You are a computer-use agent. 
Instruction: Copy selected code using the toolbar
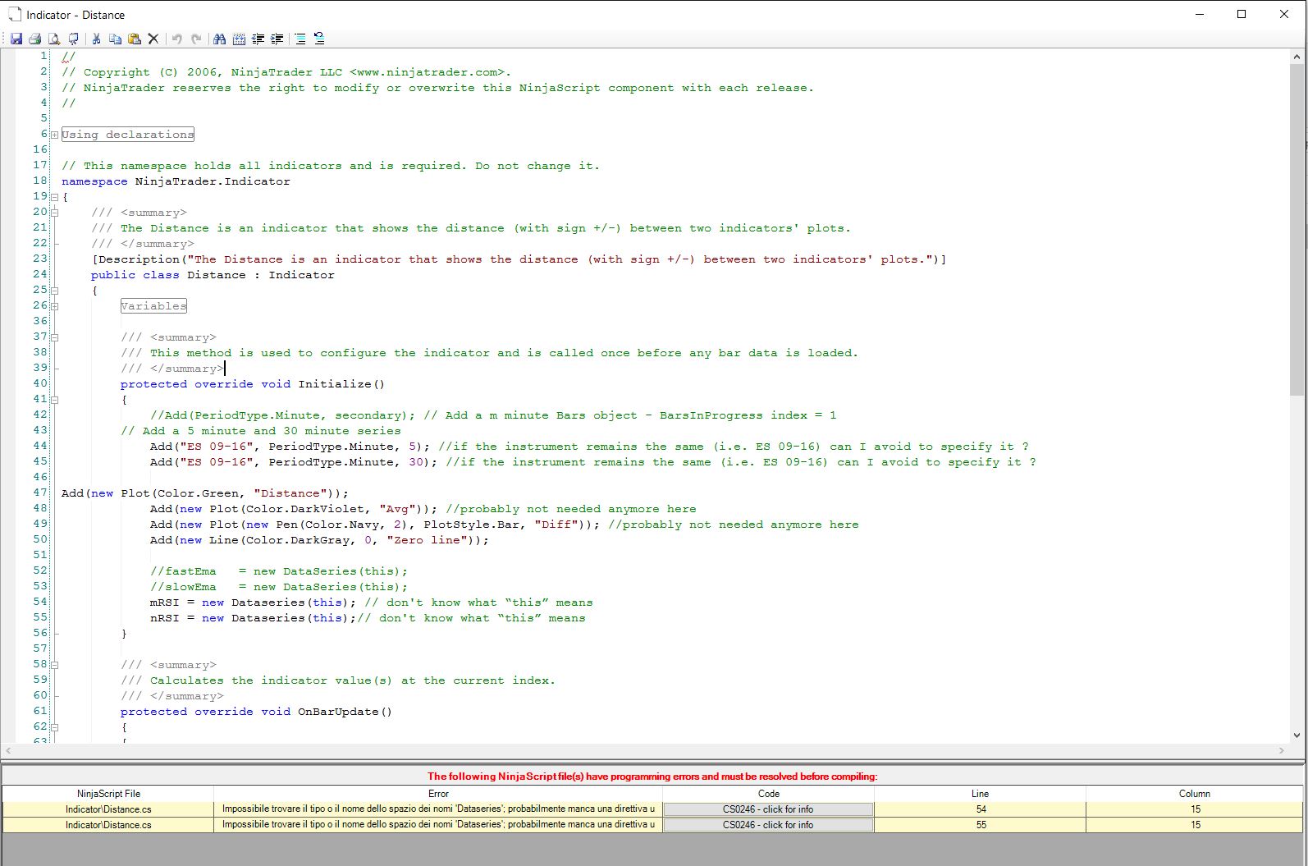coord(115,39)
